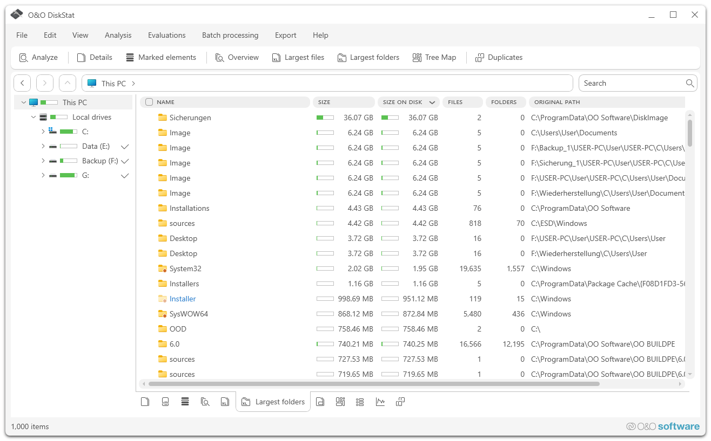Open Largest folders in the toolbar
The height and width of the screenshot is (441, 711).
coord(368,57)
